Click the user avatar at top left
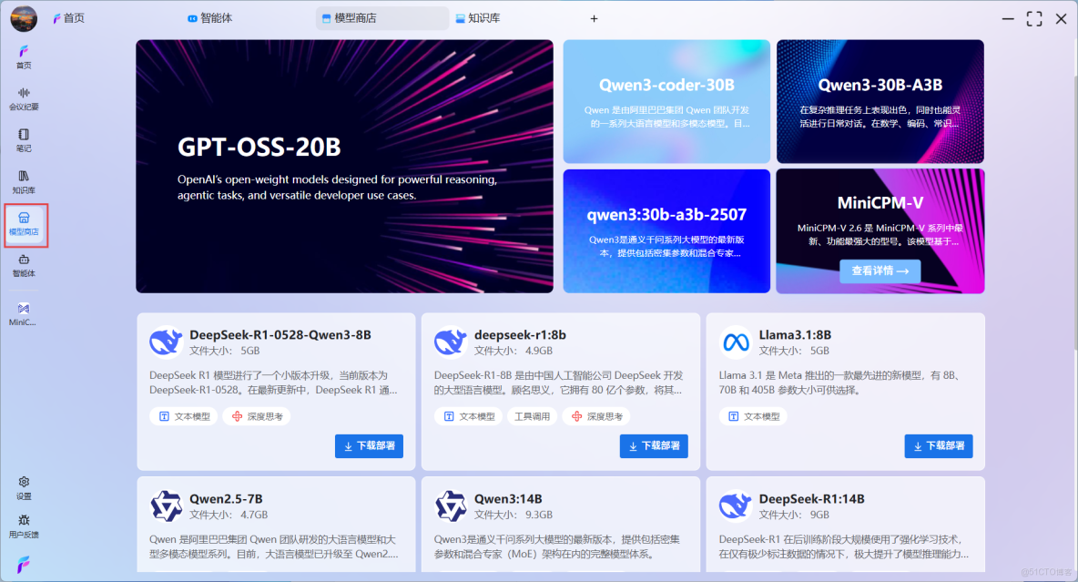1078x582 pixels. tap(24, 18)
